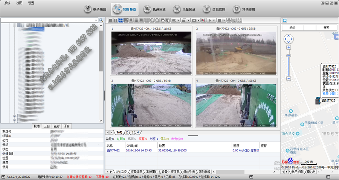Click the 搜索 button on map panel
Viewport: 339px width, 180px height.
click(x=326, y=28)
